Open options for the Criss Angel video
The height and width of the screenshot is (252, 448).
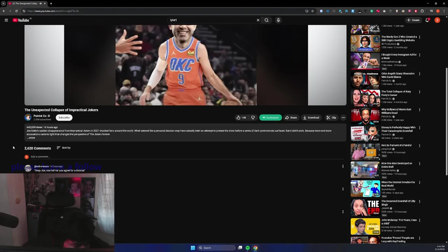pyautogui.click(x=420, y=74)
